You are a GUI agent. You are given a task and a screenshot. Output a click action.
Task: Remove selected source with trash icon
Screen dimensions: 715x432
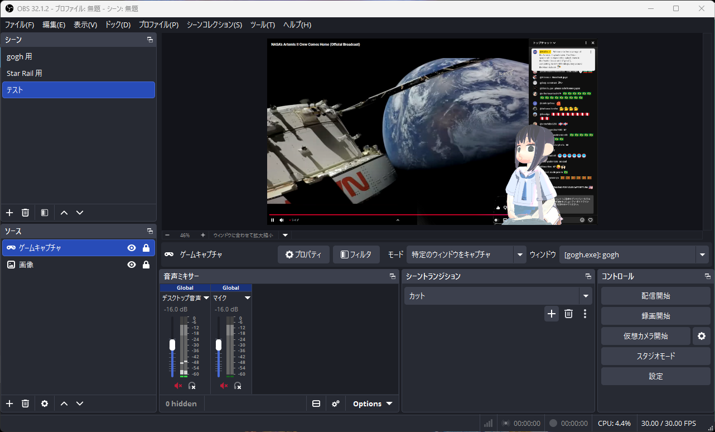[x=25, y=404]
